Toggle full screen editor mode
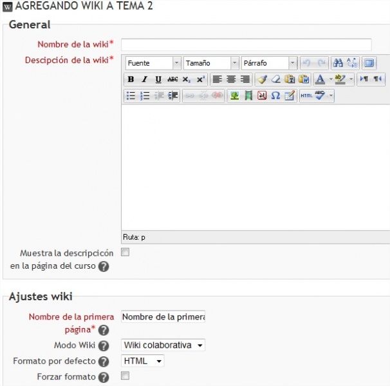This screenshot has height=386, width=390. click(369, 63)
